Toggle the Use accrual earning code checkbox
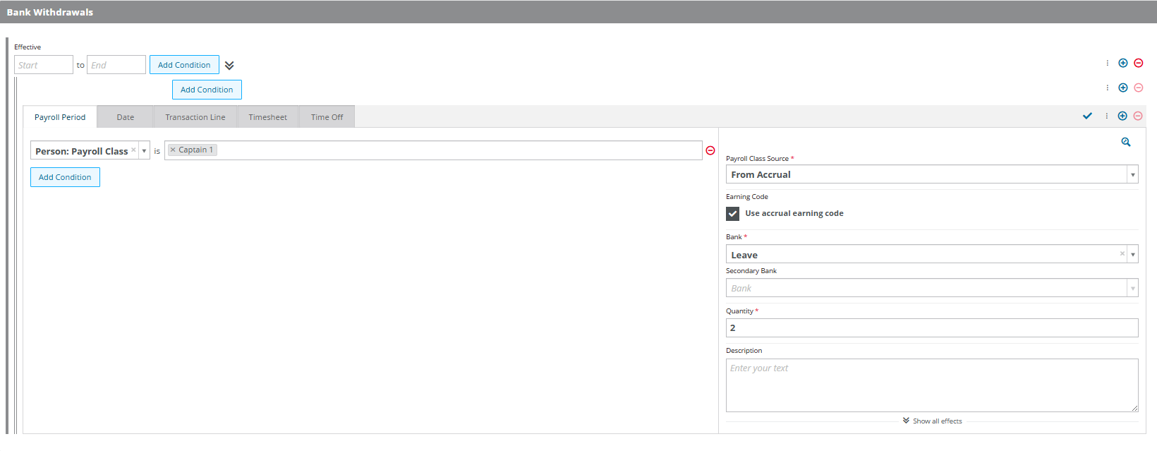 tap(733, 214)
